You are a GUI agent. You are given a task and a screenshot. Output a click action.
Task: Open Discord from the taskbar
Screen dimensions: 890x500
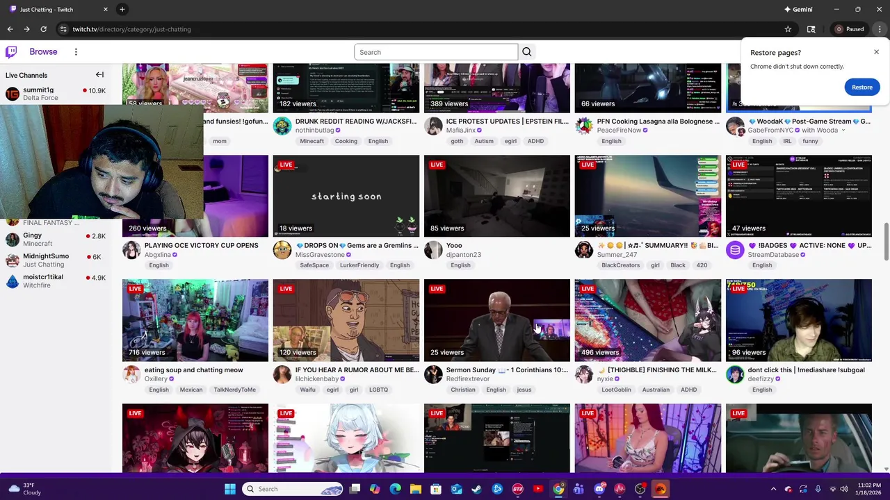599,489
